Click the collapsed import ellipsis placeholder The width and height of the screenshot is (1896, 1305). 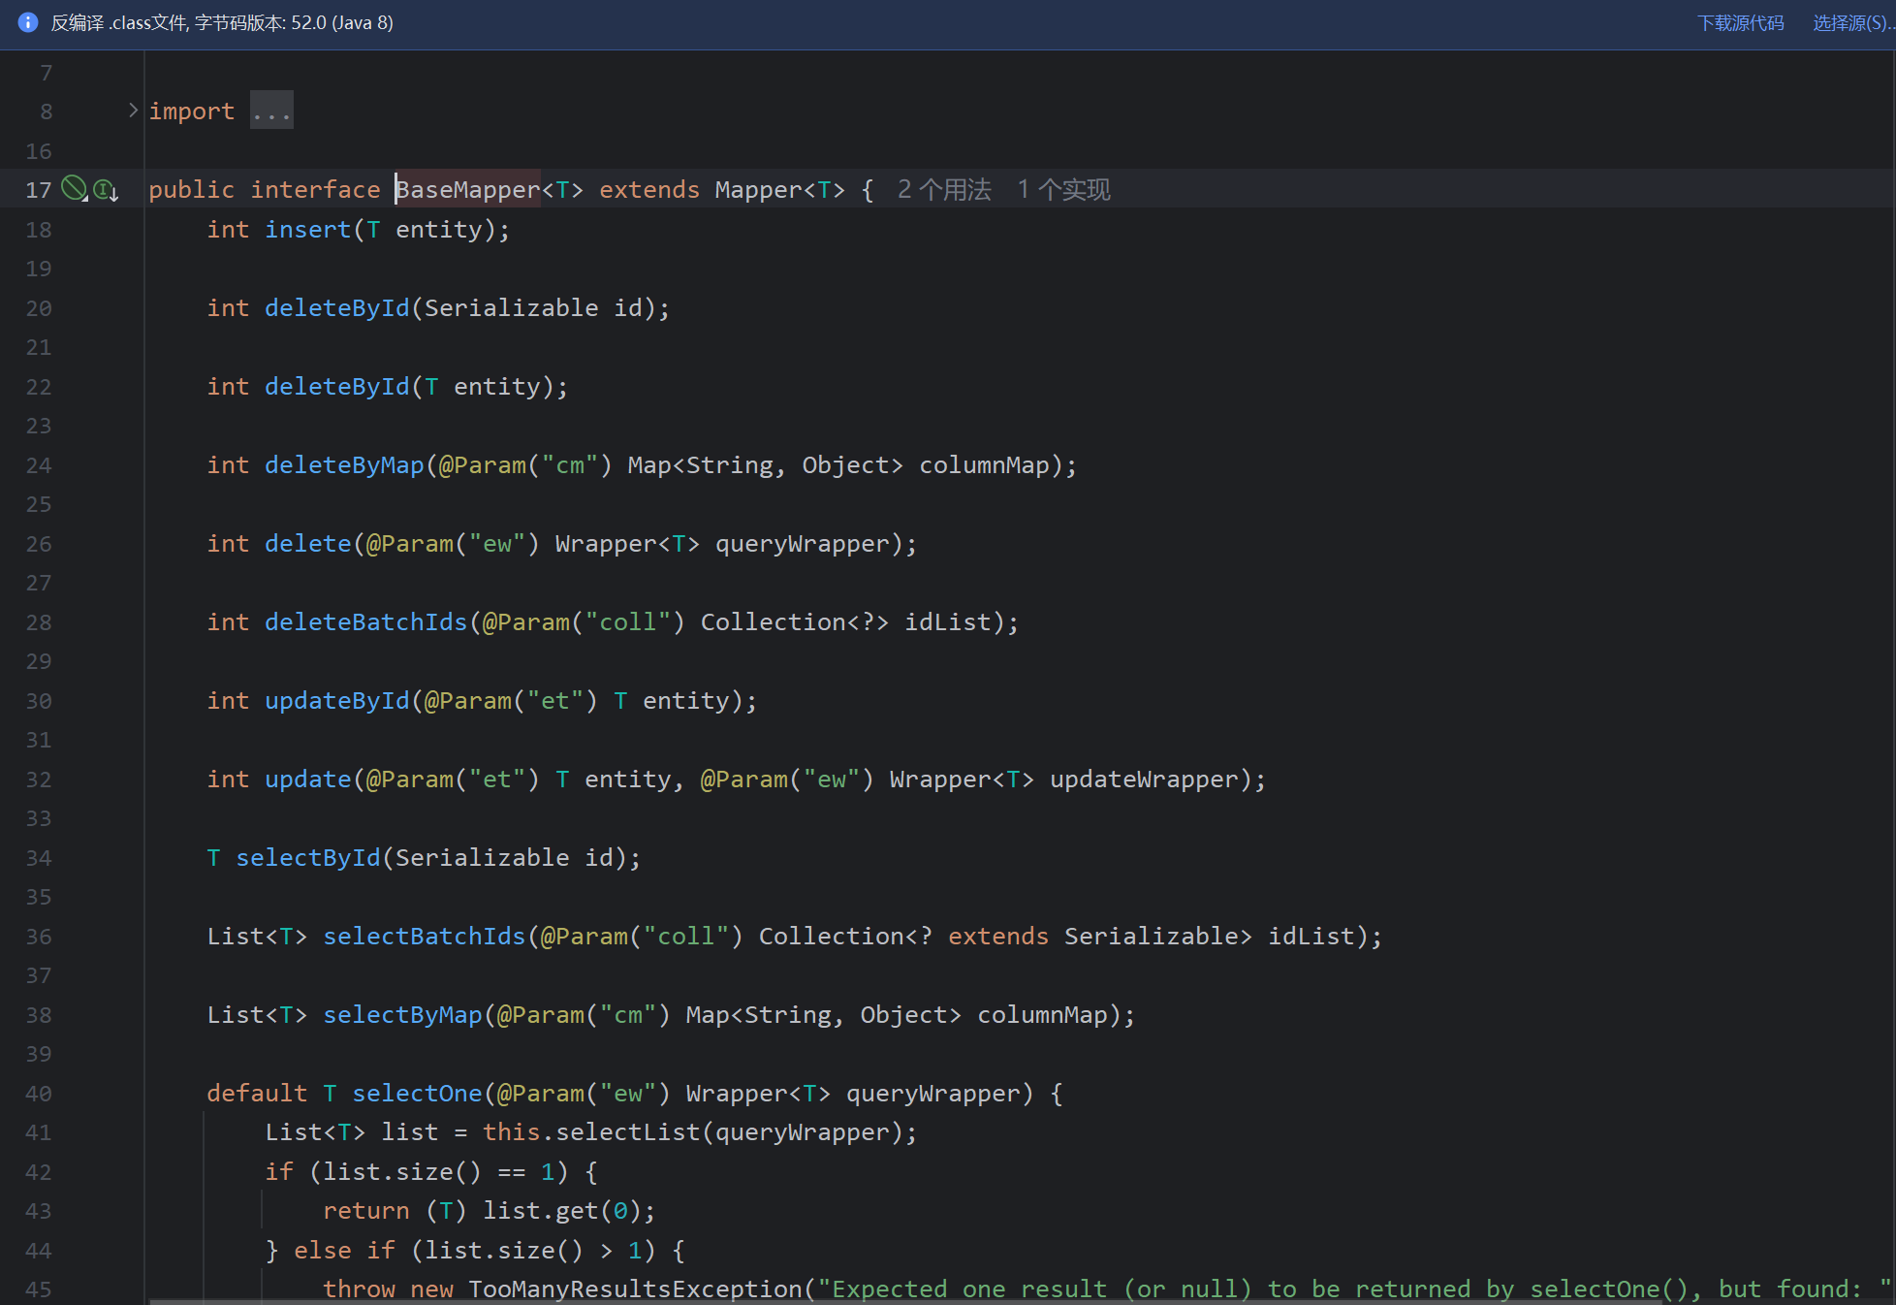[271, 111]
